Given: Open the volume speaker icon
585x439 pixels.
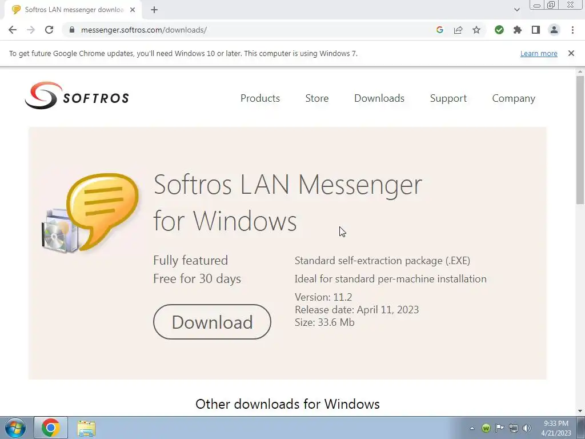Looking at the screenshot, I should point(527,428).
